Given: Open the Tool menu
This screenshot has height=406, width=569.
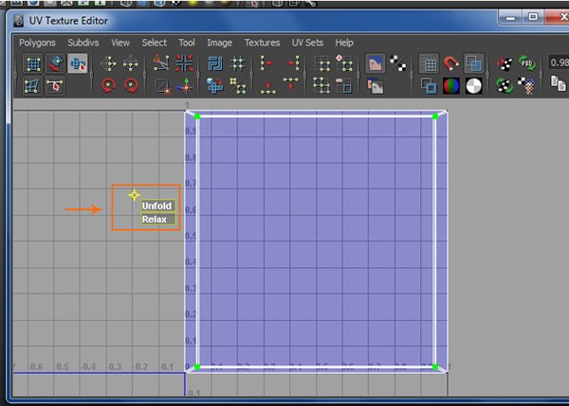Looking at the screenshot, I should click(x=187, y=43).
